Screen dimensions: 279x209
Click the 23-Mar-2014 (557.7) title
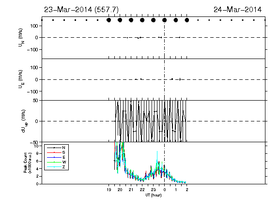pyautogui.click(x=81, y=10)
